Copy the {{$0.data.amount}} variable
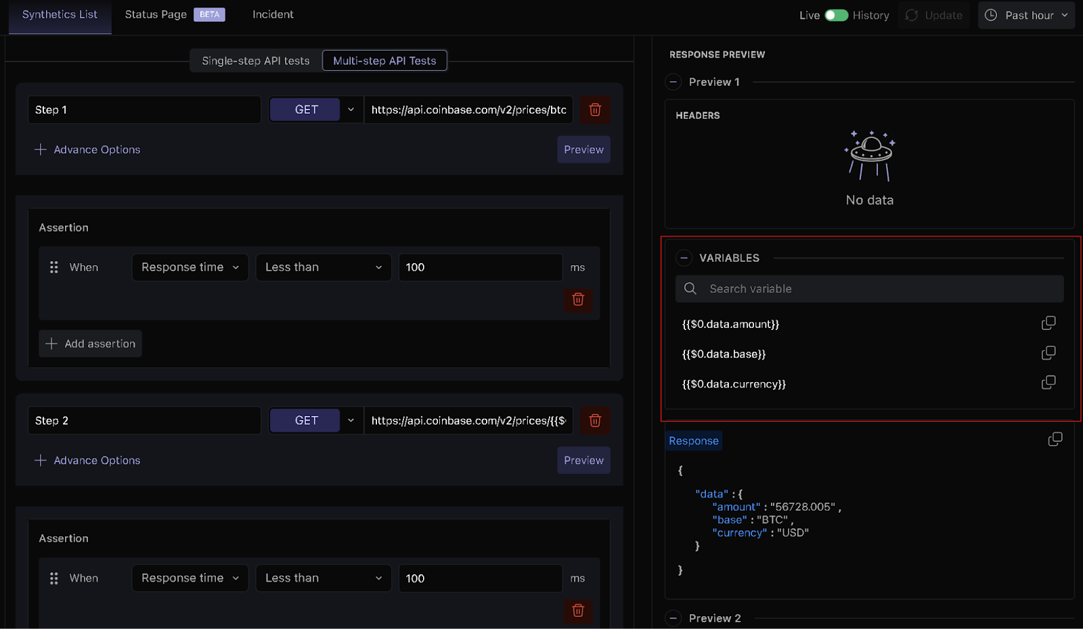The height and width of the screenshot is (629, 1083). tap(1048, 323)
